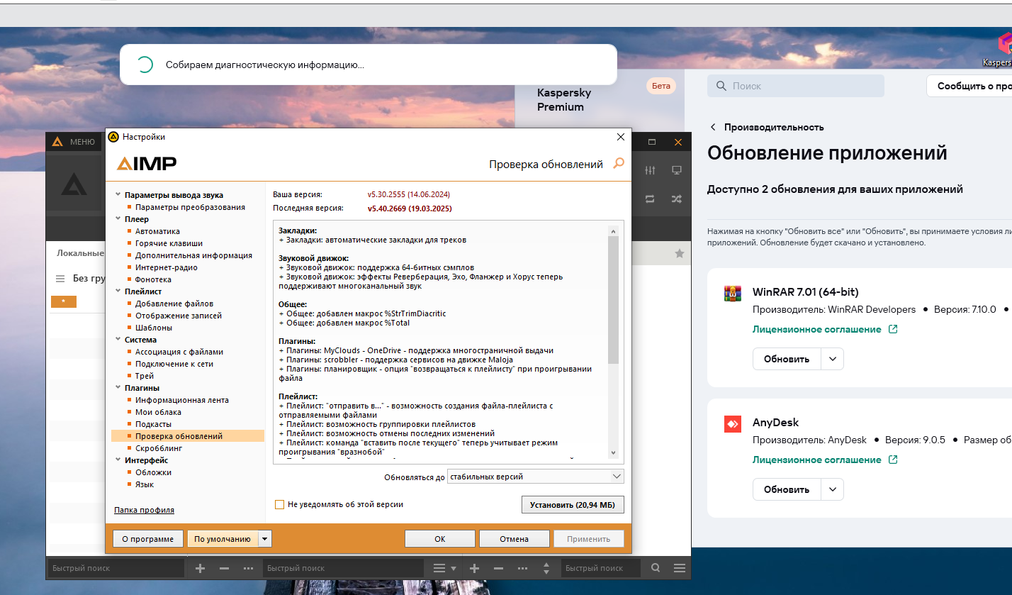
Task: Click external link icon next to AnyDesk license
Action: (x=893, y=460)
